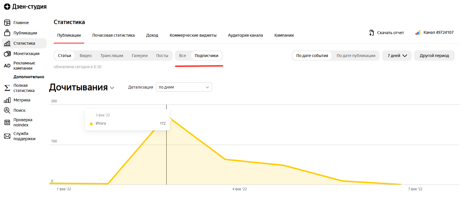Switch audience filter to Все

point(183,56)
